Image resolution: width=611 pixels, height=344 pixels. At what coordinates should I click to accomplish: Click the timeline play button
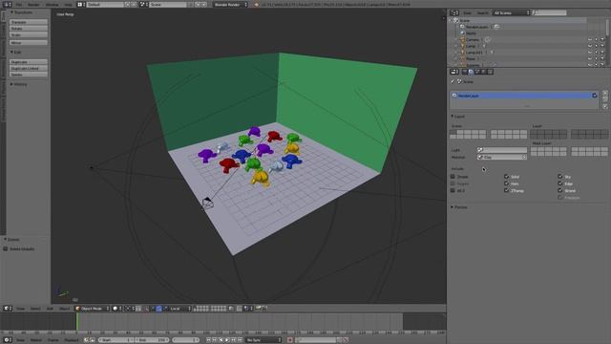[x=227, y=340]
